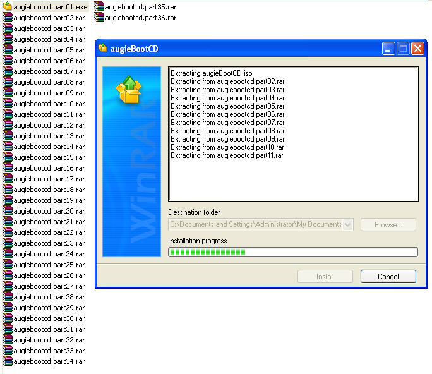
Task: Select the RAR icon for augiebootcd.part02.rar
Action: tap(8, 18)
